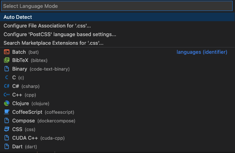
Task: Click the BibTeX green book icon
Action: (x=7, y=60)
